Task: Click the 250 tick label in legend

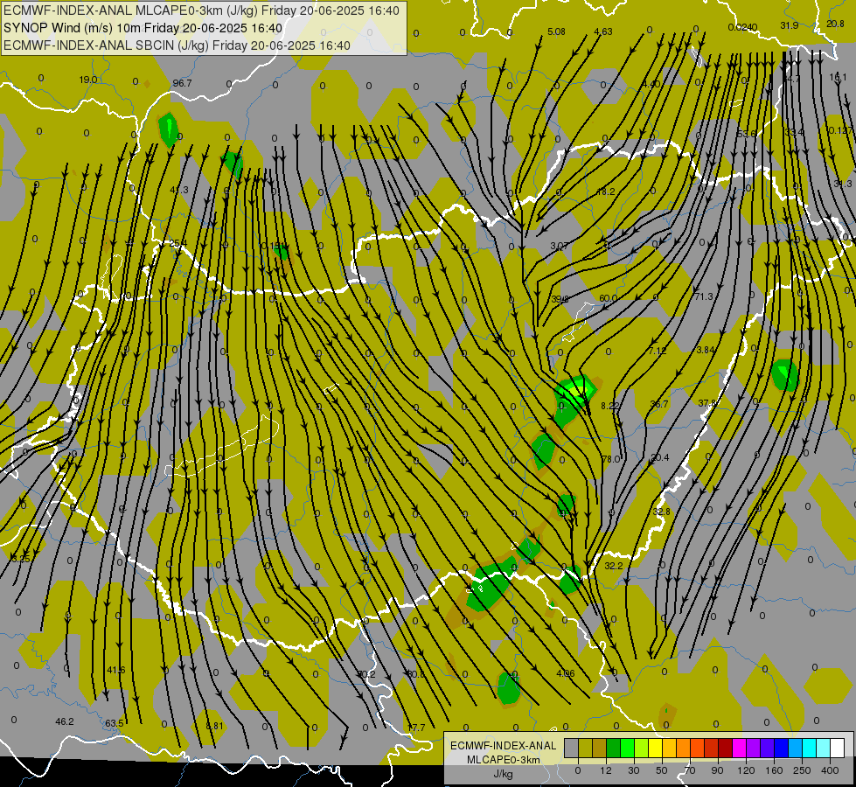Action: click(802, 770)
